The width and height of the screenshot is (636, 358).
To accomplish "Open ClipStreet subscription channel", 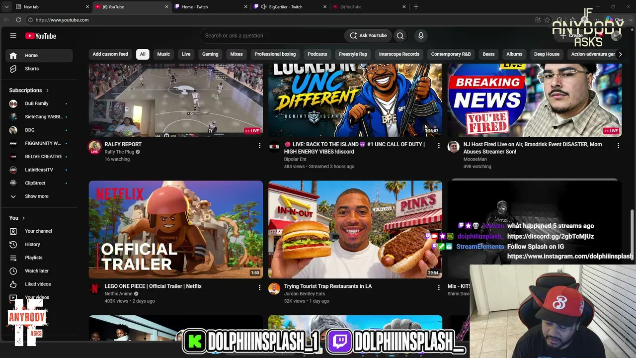I will pyautogui.click(x=39, y=183).
